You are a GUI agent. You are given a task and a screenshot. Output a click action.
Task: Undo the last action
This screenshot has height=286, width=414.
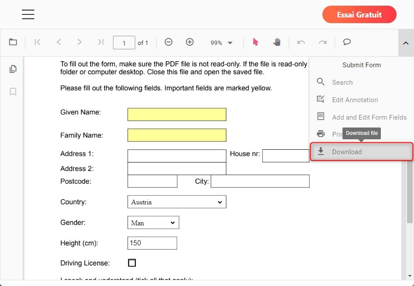301,42
